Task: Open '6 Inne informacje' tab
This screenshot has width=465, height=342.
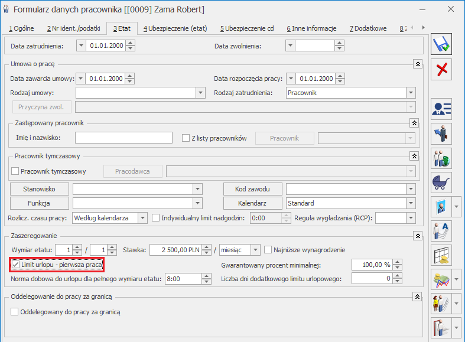Action: 311,28
